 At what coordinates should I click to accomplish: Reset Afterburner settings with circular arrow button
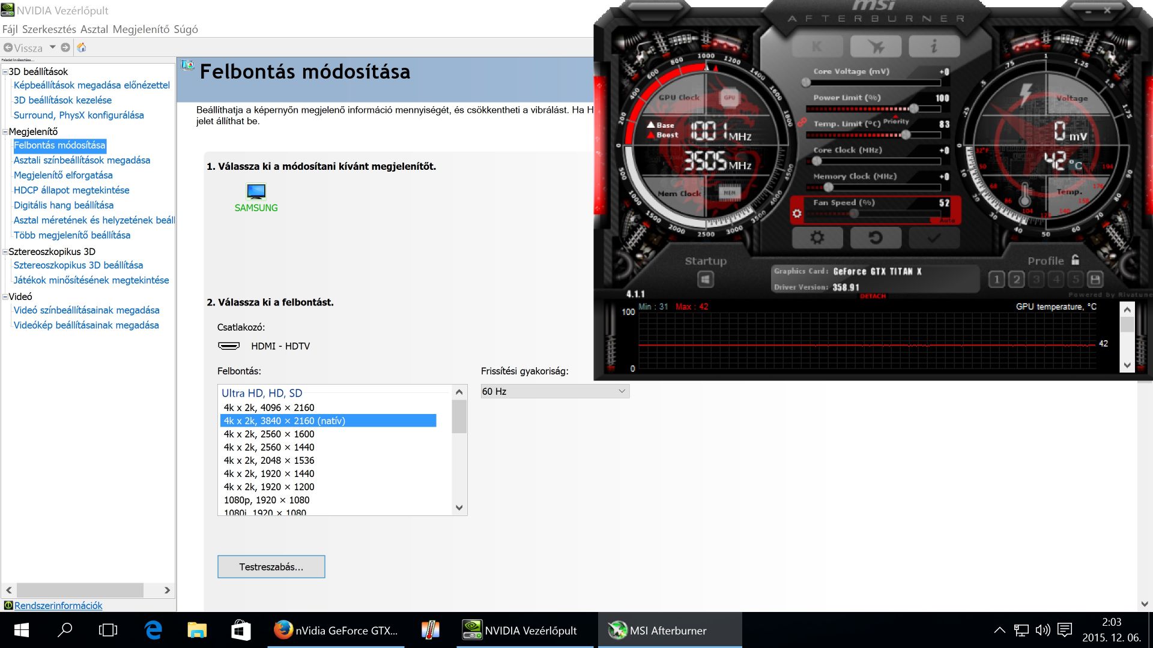pyautogui.click(x=876, y=238)
